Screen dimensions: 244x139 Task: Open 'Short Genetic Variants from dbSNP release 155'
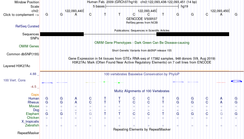(142, 51)
